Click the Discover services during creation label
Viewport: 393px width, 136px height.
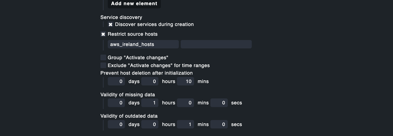[x=154, y=24]
